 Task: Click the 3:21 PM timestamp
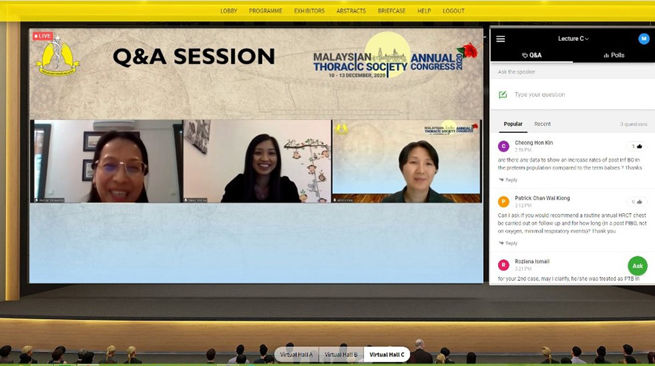pos(523,269)
